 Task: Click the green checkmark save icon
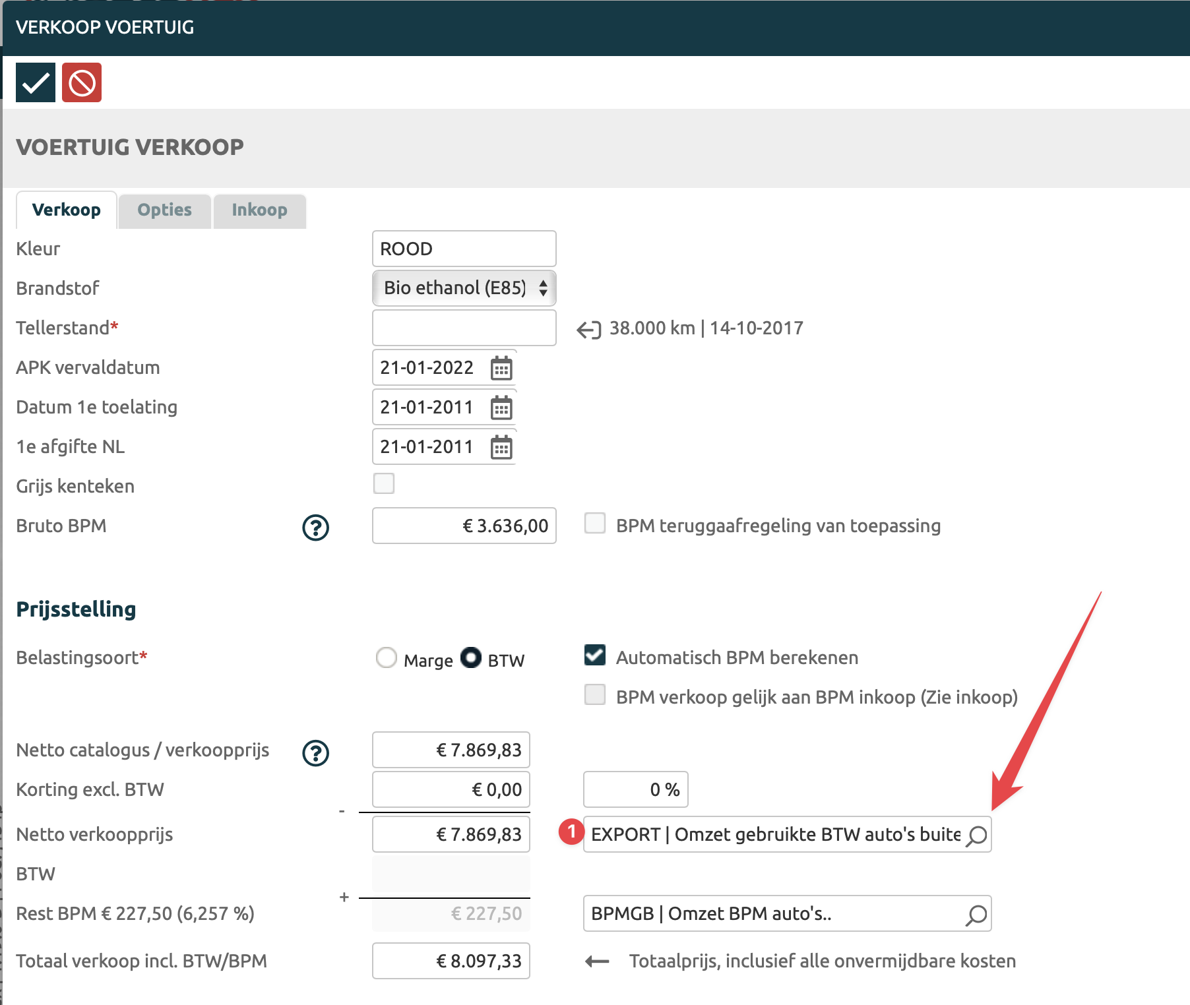[36, 82]
